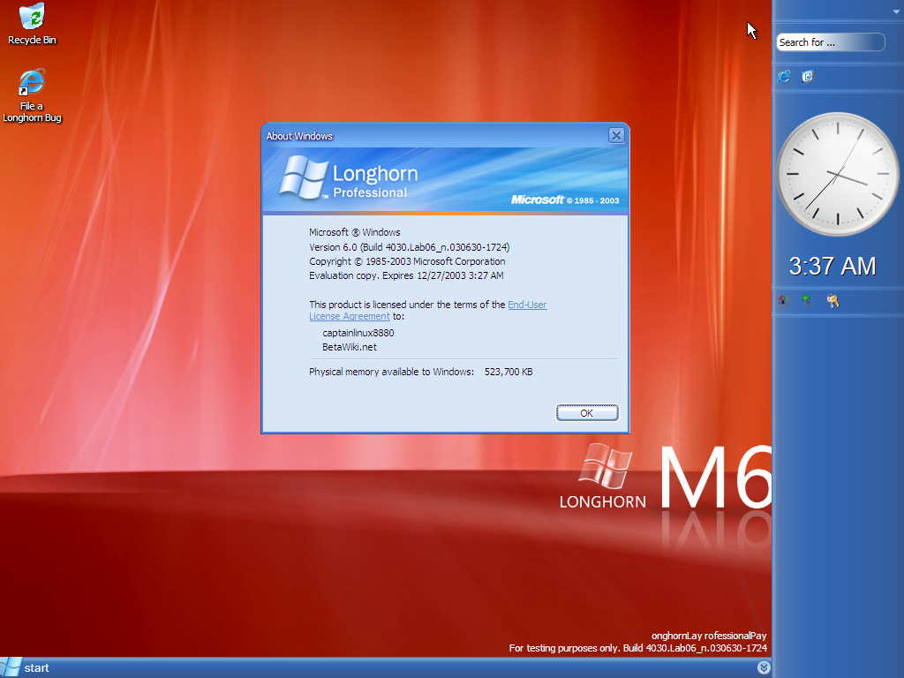Open the Recycle Bin desktop icon

click(x=32, y=24)
